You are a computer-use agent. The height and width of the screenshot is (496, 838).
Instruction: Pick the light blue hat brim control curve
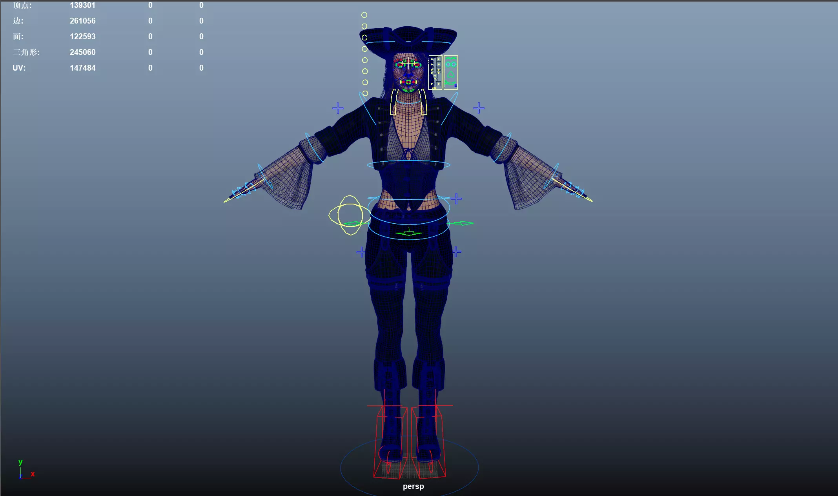408,41
